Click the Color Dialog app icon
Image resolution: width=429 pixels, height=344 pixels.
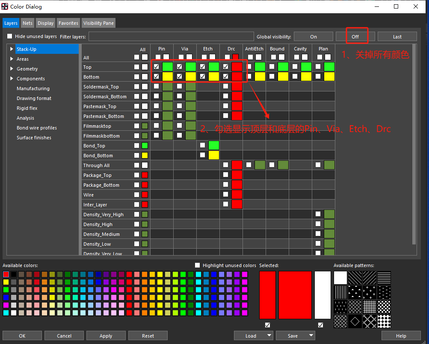coord(5,6)
